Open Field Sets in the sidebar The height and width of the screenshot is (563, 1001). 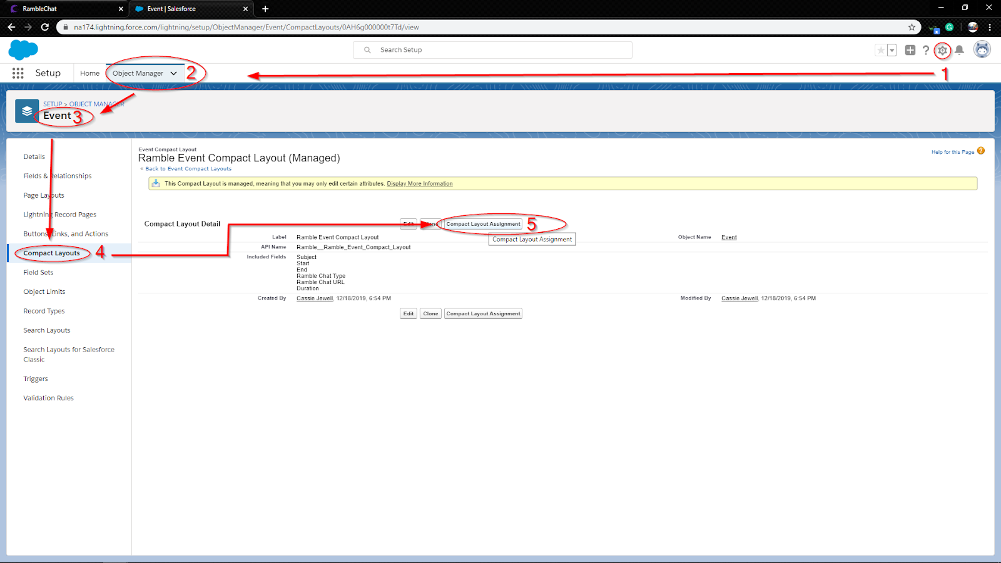pos(38,272)
